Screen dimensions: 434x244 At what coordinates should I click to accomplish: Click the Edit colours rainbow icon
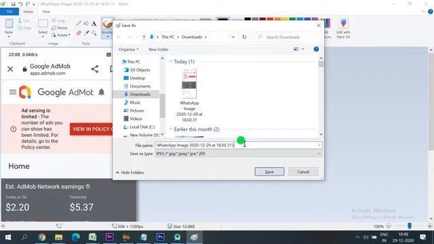(327, 24)
